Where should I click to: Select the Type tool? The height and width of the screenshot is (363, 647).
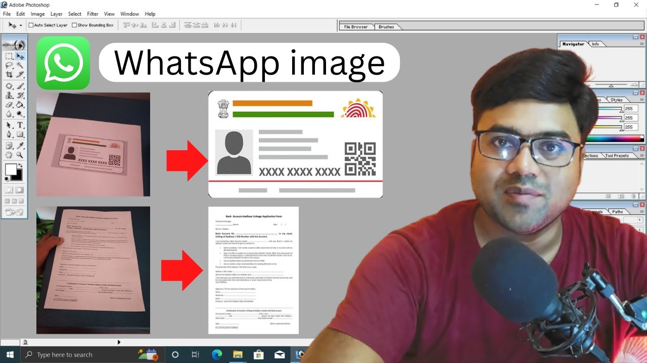pyautogui.click(x=20, y=125)
